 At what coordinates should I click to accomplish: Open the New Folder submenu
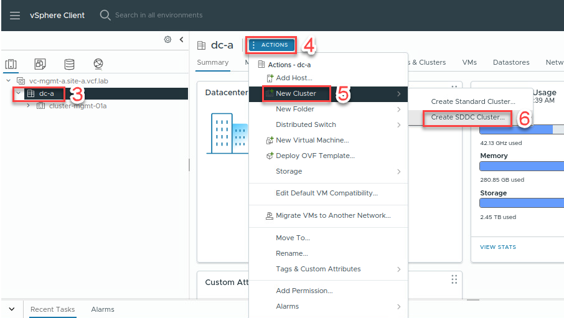pos(328,109)
